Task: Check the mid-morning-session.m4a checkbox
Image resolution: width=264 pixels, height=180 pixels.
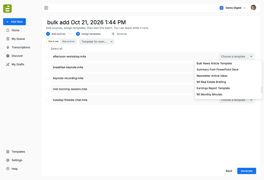Action: tap(48, 89)
